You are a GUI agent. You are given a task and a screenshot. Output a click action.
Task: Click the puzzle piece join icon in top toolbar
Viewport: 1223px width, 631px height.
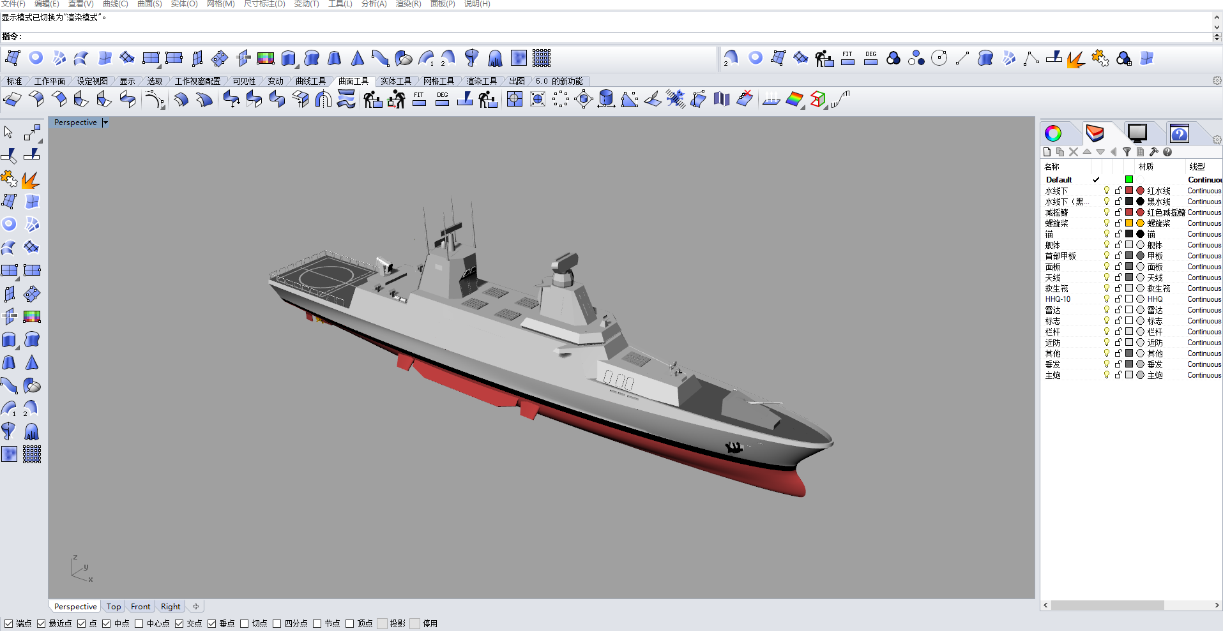(1100, 59)
